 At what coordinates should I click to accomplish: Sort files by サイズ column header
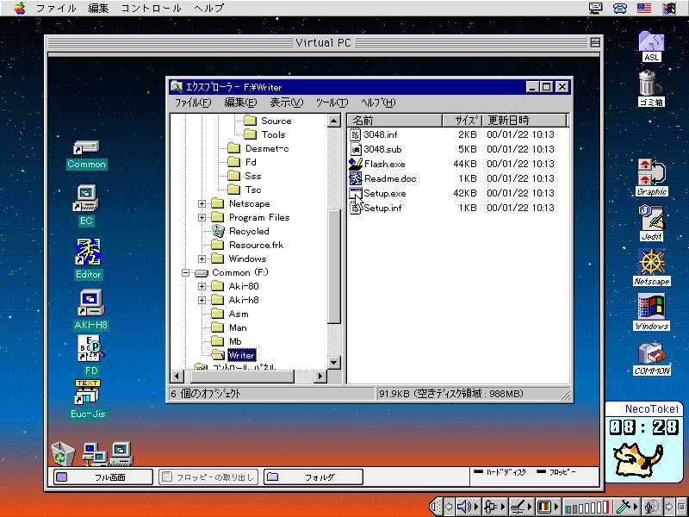tap(462, 120)
